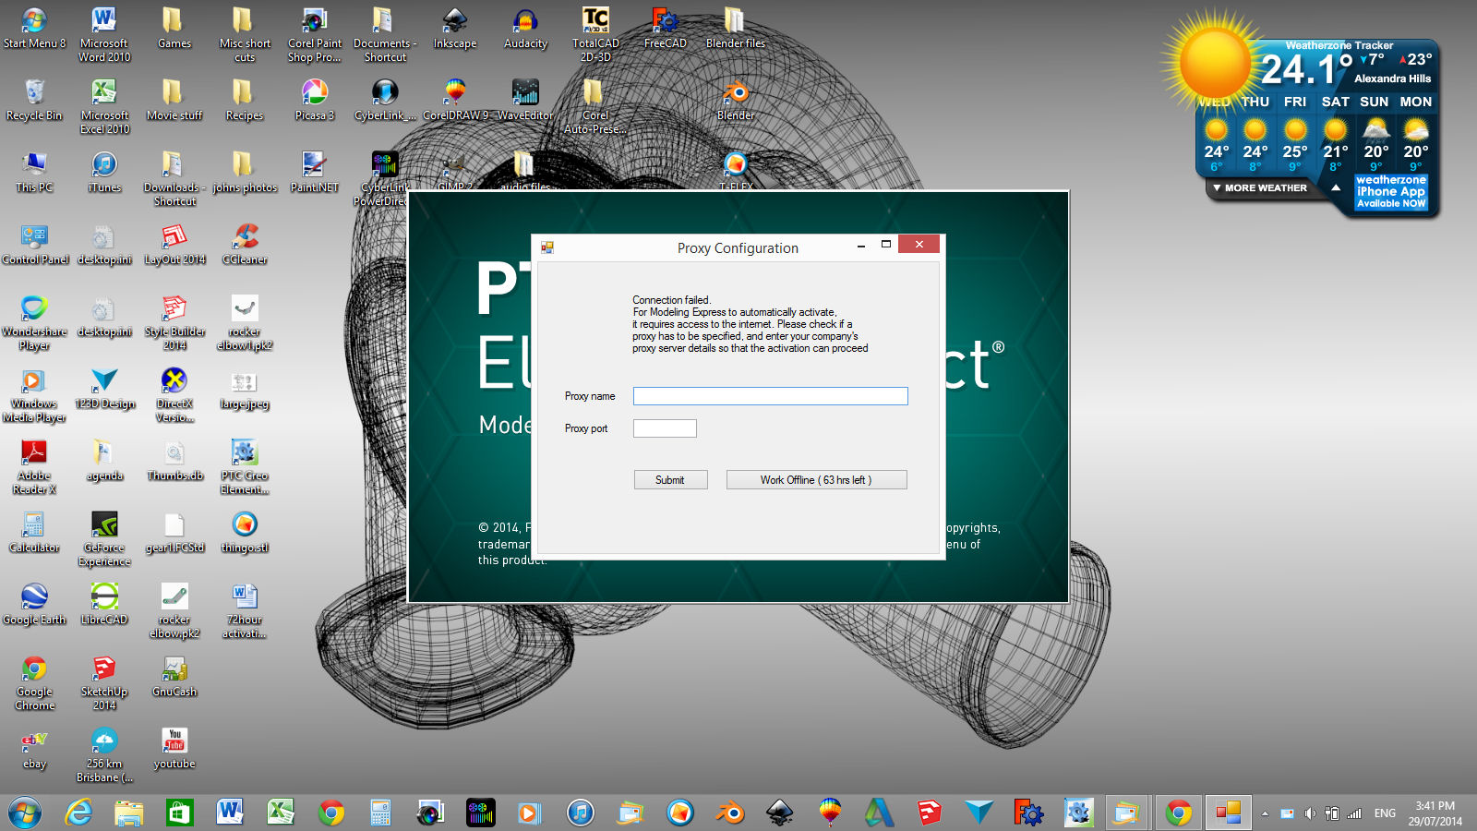Close the Proxy Configuration dialog
The image size is (1477, 831).
[919, 244]
